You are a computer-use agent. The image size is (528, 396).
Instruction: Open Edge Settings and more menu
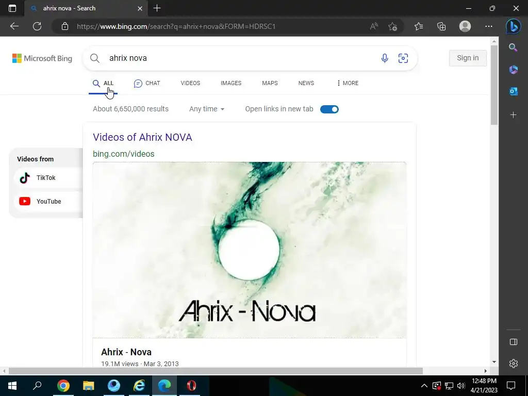(x=489, y=26)
